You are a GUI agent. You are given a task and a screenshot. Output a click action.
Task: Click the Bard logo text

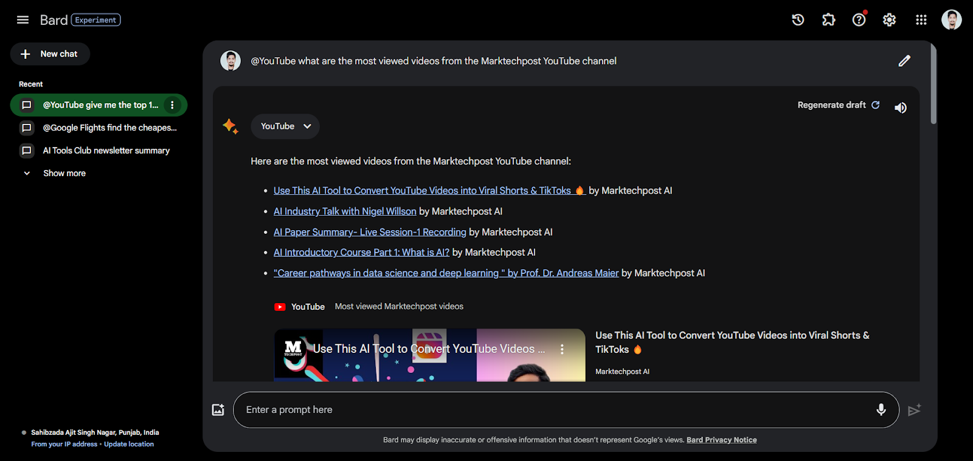[54, 20]
